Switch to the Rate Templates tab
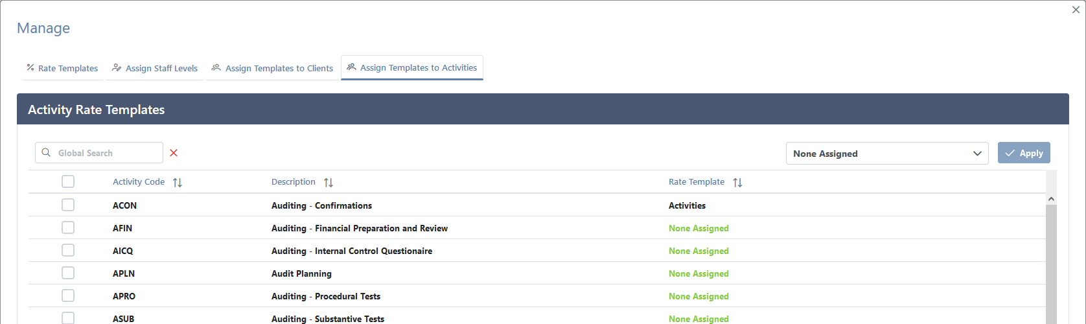Viewport: 1086px width, 324px height. tap(62, 68)
